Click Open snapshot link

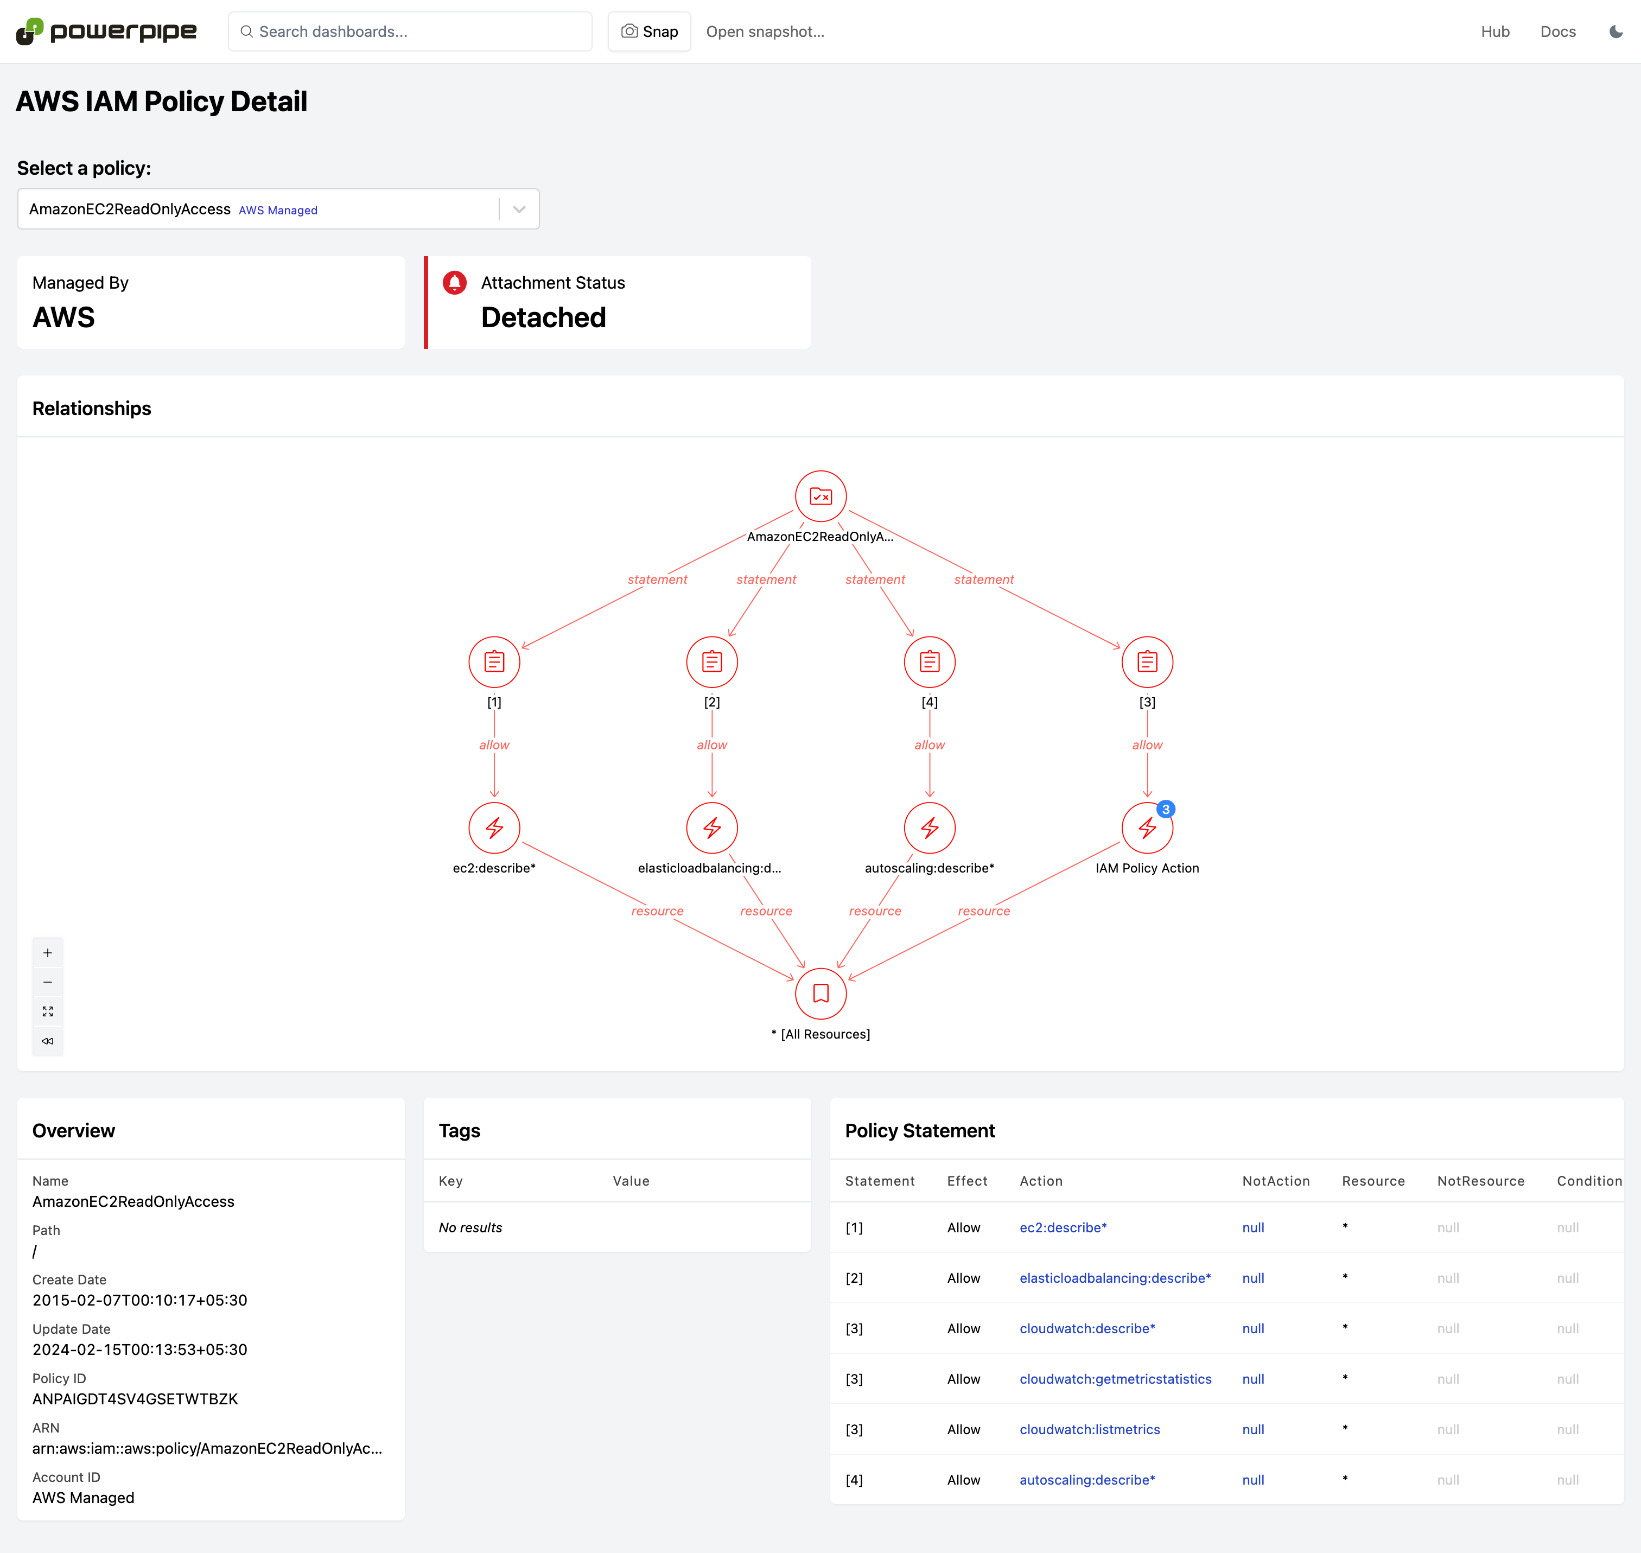tap(764, 31)
